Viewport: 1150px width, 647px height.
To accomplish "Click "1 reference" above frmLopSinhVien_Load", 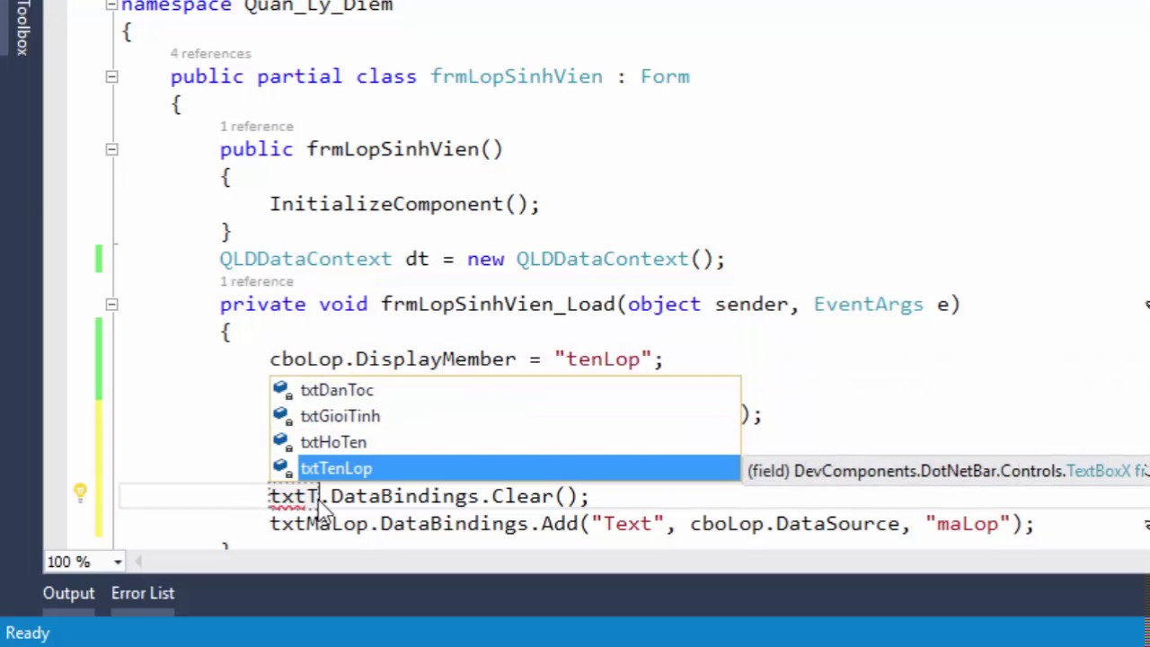I will point(256,281).
